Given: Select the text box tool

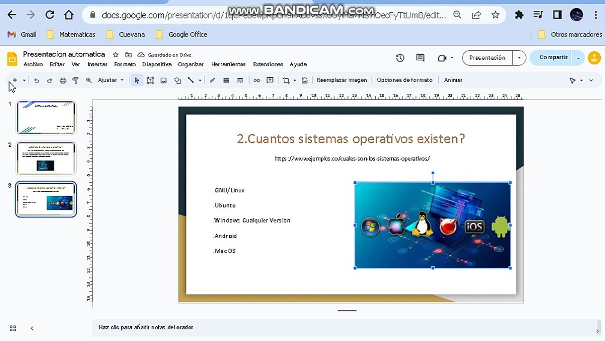Looking at the screenshot, I should (150, 81).
